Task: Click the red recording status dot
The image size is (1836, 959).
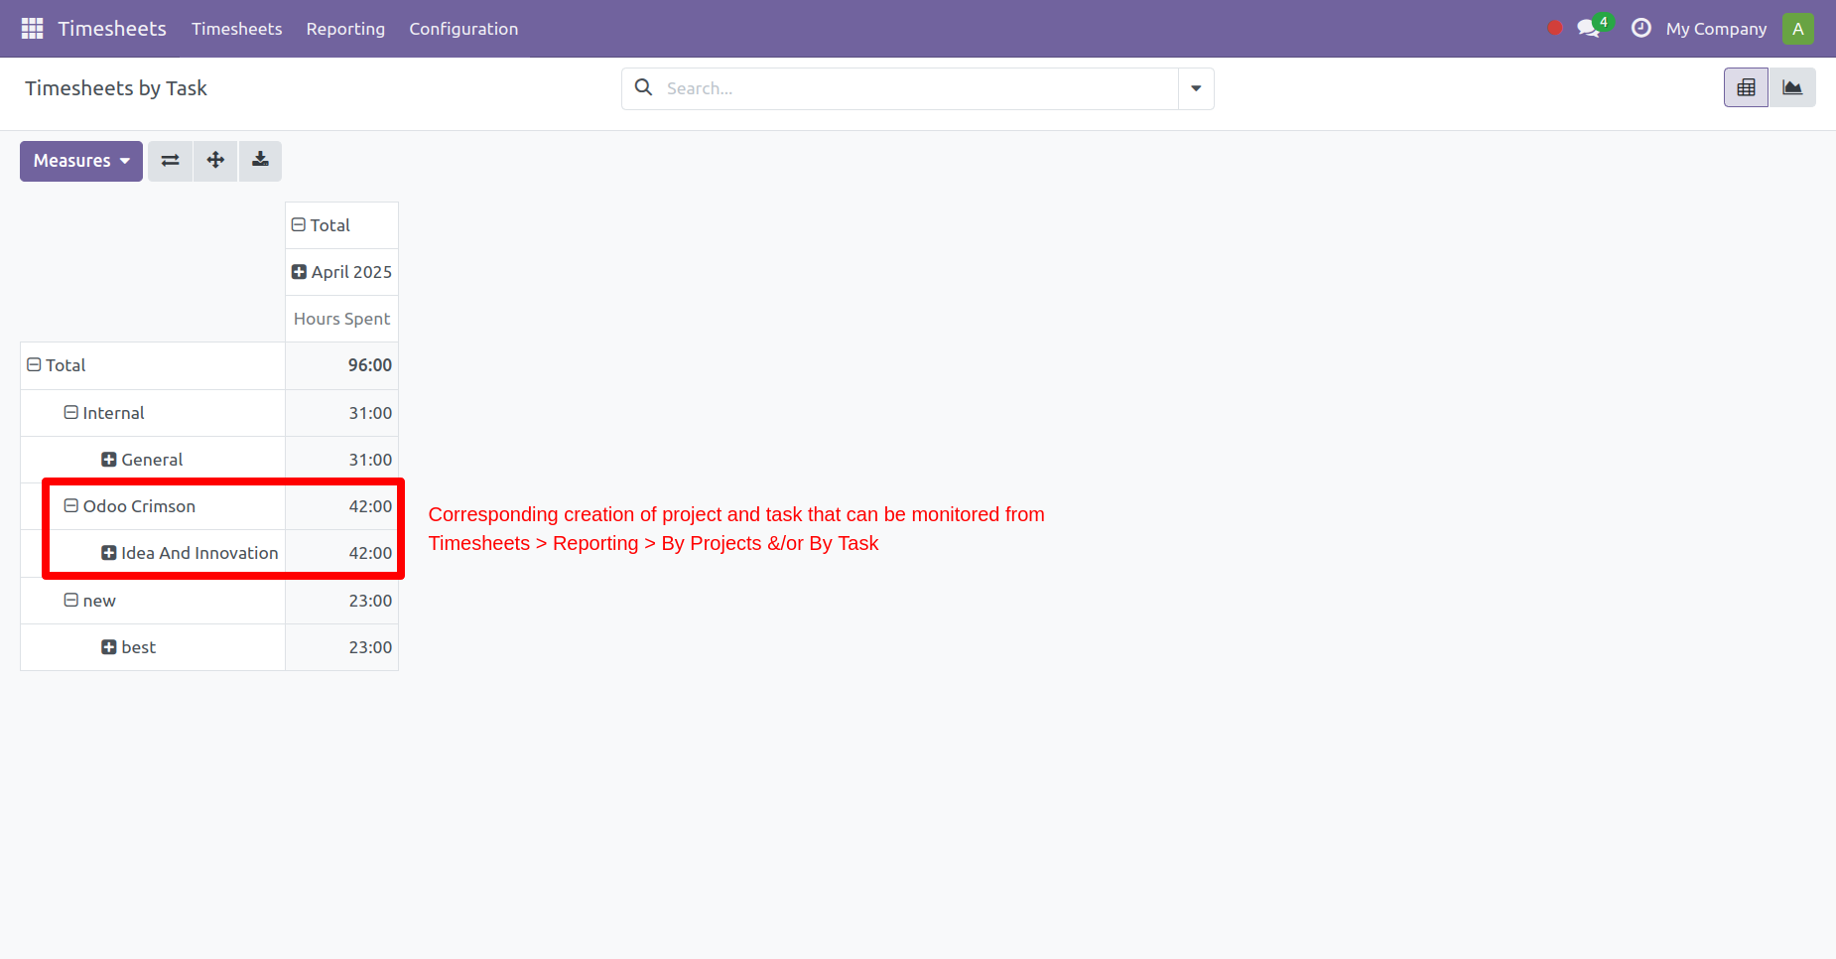Action: [1555, 29]
